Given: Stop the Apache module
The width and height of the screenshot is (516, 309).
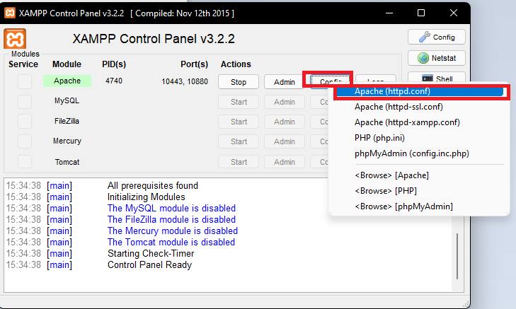Looking at the screenshot, I should pyautogui.click(x=239, y=82).
